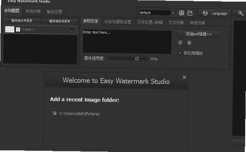This screenshot has width=246, height=152.
Task: Click the text type icon of Layer 1
Action: [18, 29]
